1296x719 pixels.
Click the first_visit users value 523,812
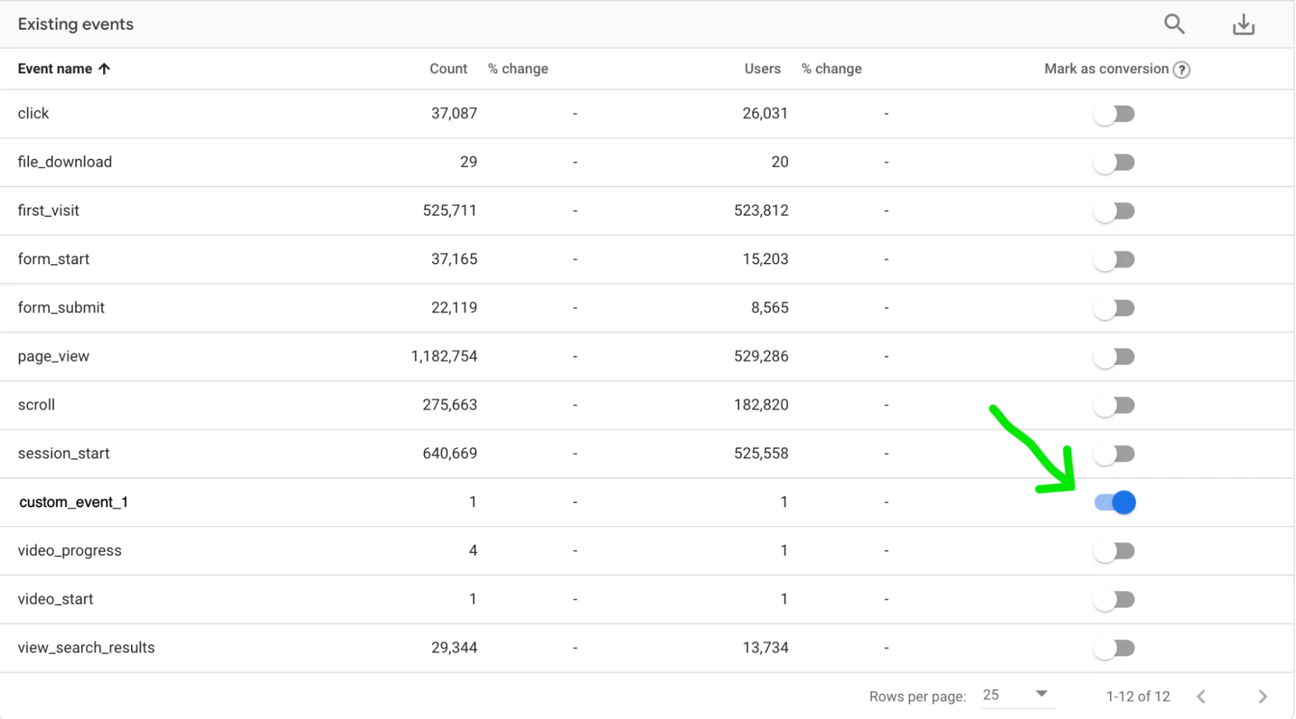coord(761,211)
